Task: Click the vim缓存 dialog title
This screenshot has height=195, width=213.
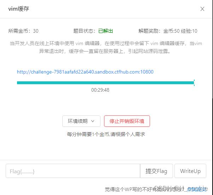Action: (x=19, y=9)
